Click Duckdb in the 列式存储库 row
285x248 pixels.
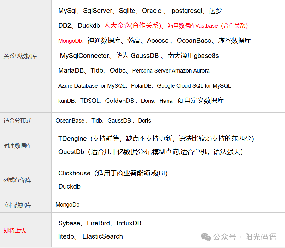tap(69, 186)
